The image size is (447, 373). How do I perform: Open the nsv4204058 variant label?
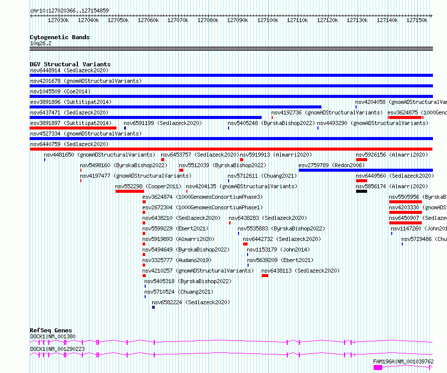pyautogui.click(x=401, y=102)
